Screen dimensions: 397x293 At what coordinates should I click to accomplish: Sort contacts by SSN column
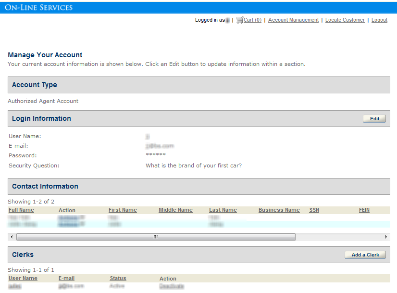point(314,210)
